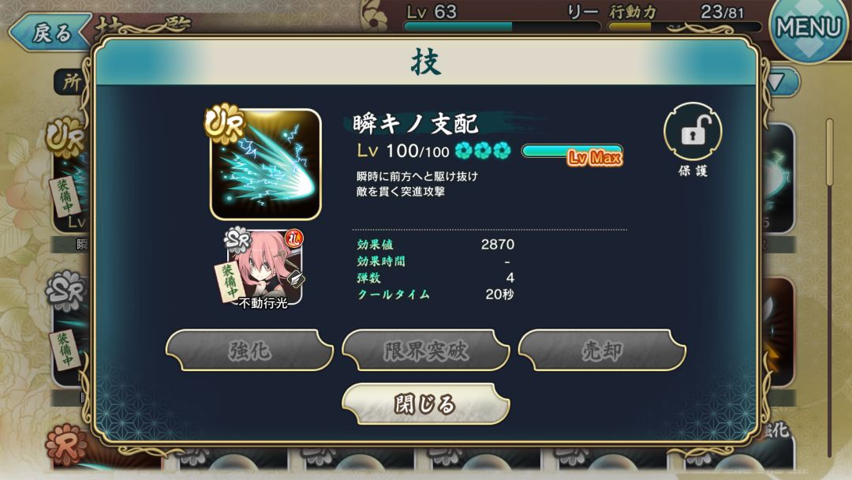The height and width of the screenshot is (480, 852).
Task: Go back with the 戻る arrow
Action: (x=50, y=32)
